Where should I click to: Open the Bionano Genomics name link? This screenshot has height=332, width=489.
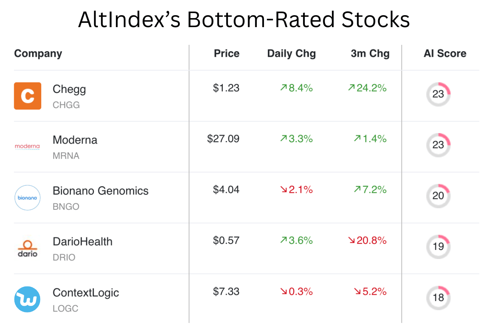100,191
